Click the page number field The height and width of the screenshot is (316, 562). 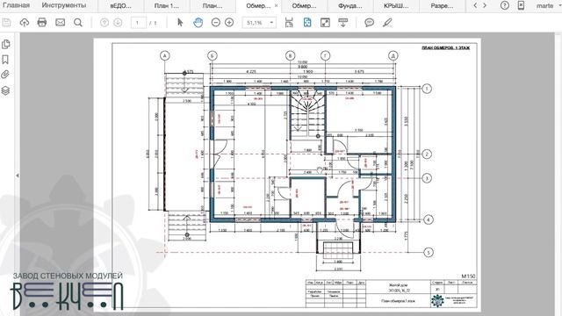click(x=139, y=23)
